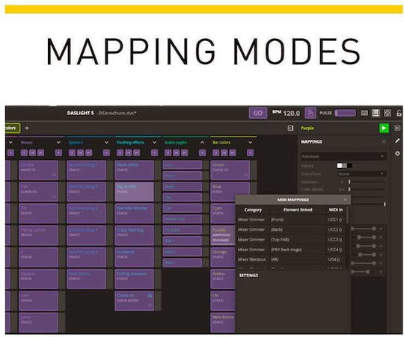Expand the Spectre group chevron
This screenshot has width=404, height=337.
click(x=106, y=142)
